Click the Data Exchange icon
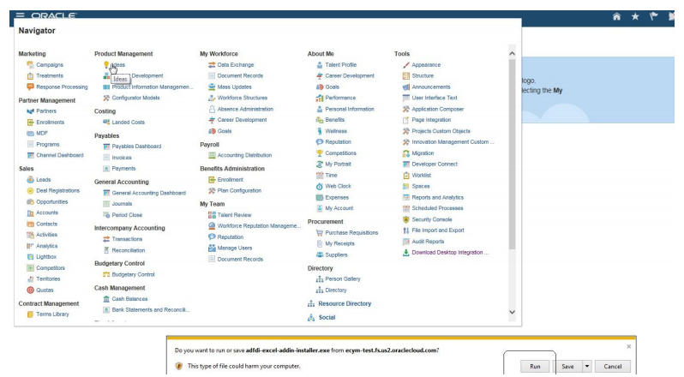This screenshot has height=377, width=684. tap(212, 64)
